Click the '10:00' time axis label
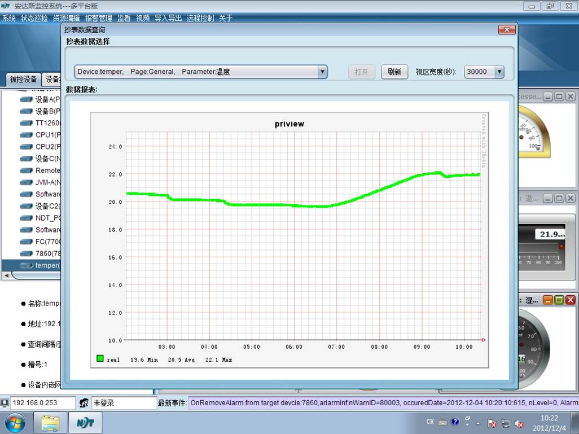 coord(464,347)
